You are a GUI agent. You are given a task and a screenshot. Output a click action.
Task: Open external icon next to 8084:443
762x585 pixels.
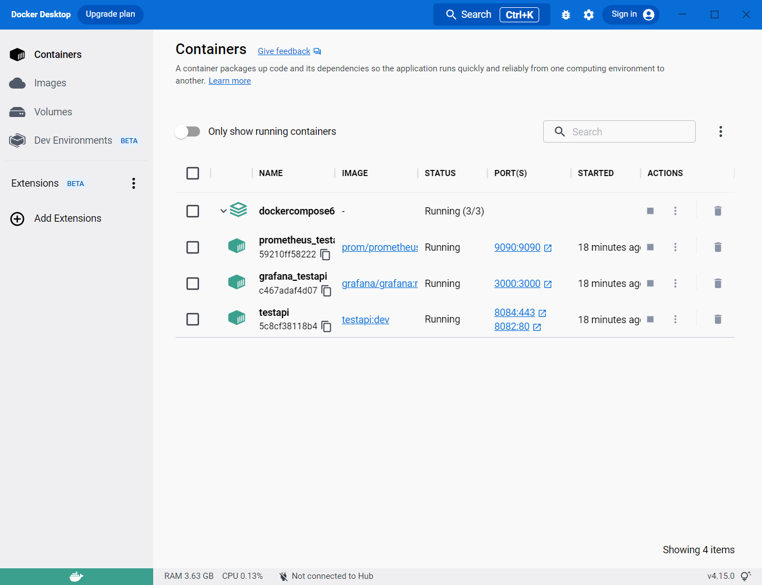(543, 313)
